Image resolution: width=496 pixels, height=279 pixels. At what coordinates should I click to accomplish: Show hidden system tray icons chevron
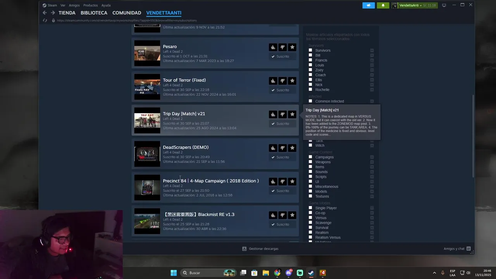point(434,273)
